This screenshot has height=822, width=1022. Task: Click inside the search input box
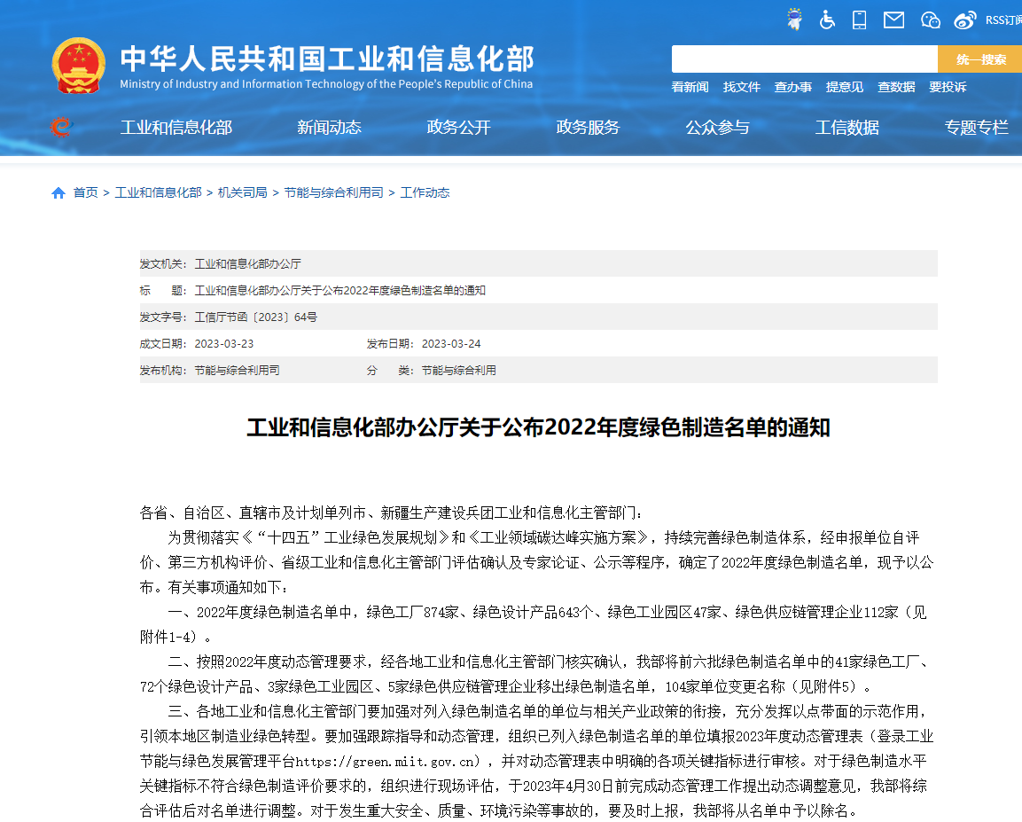(x=805, y=58)
